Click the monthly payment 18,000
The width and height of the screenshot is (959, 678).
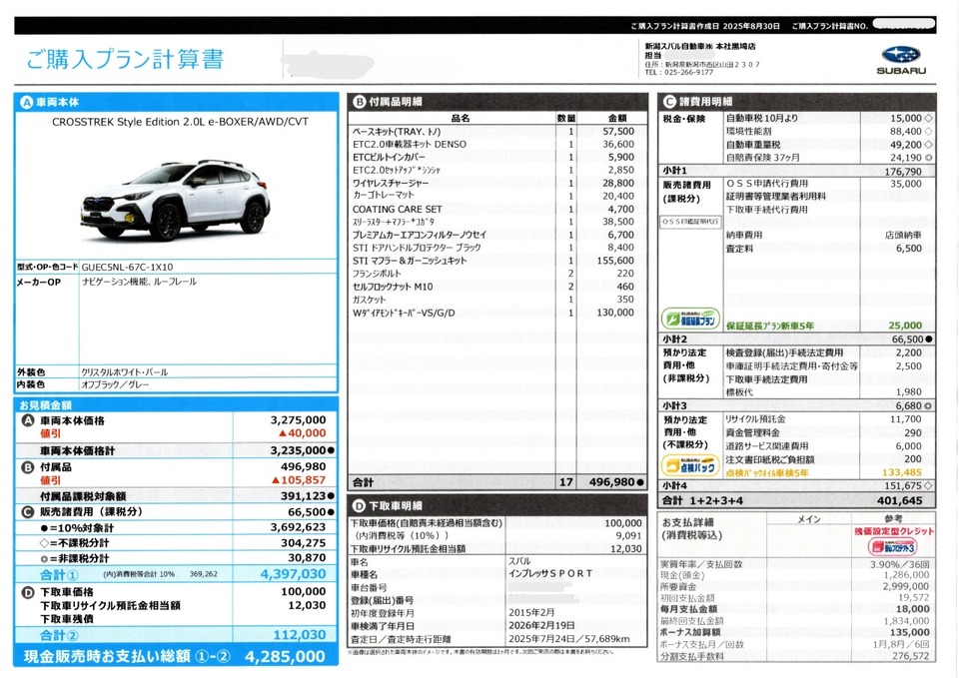click(x=913, y=609)
